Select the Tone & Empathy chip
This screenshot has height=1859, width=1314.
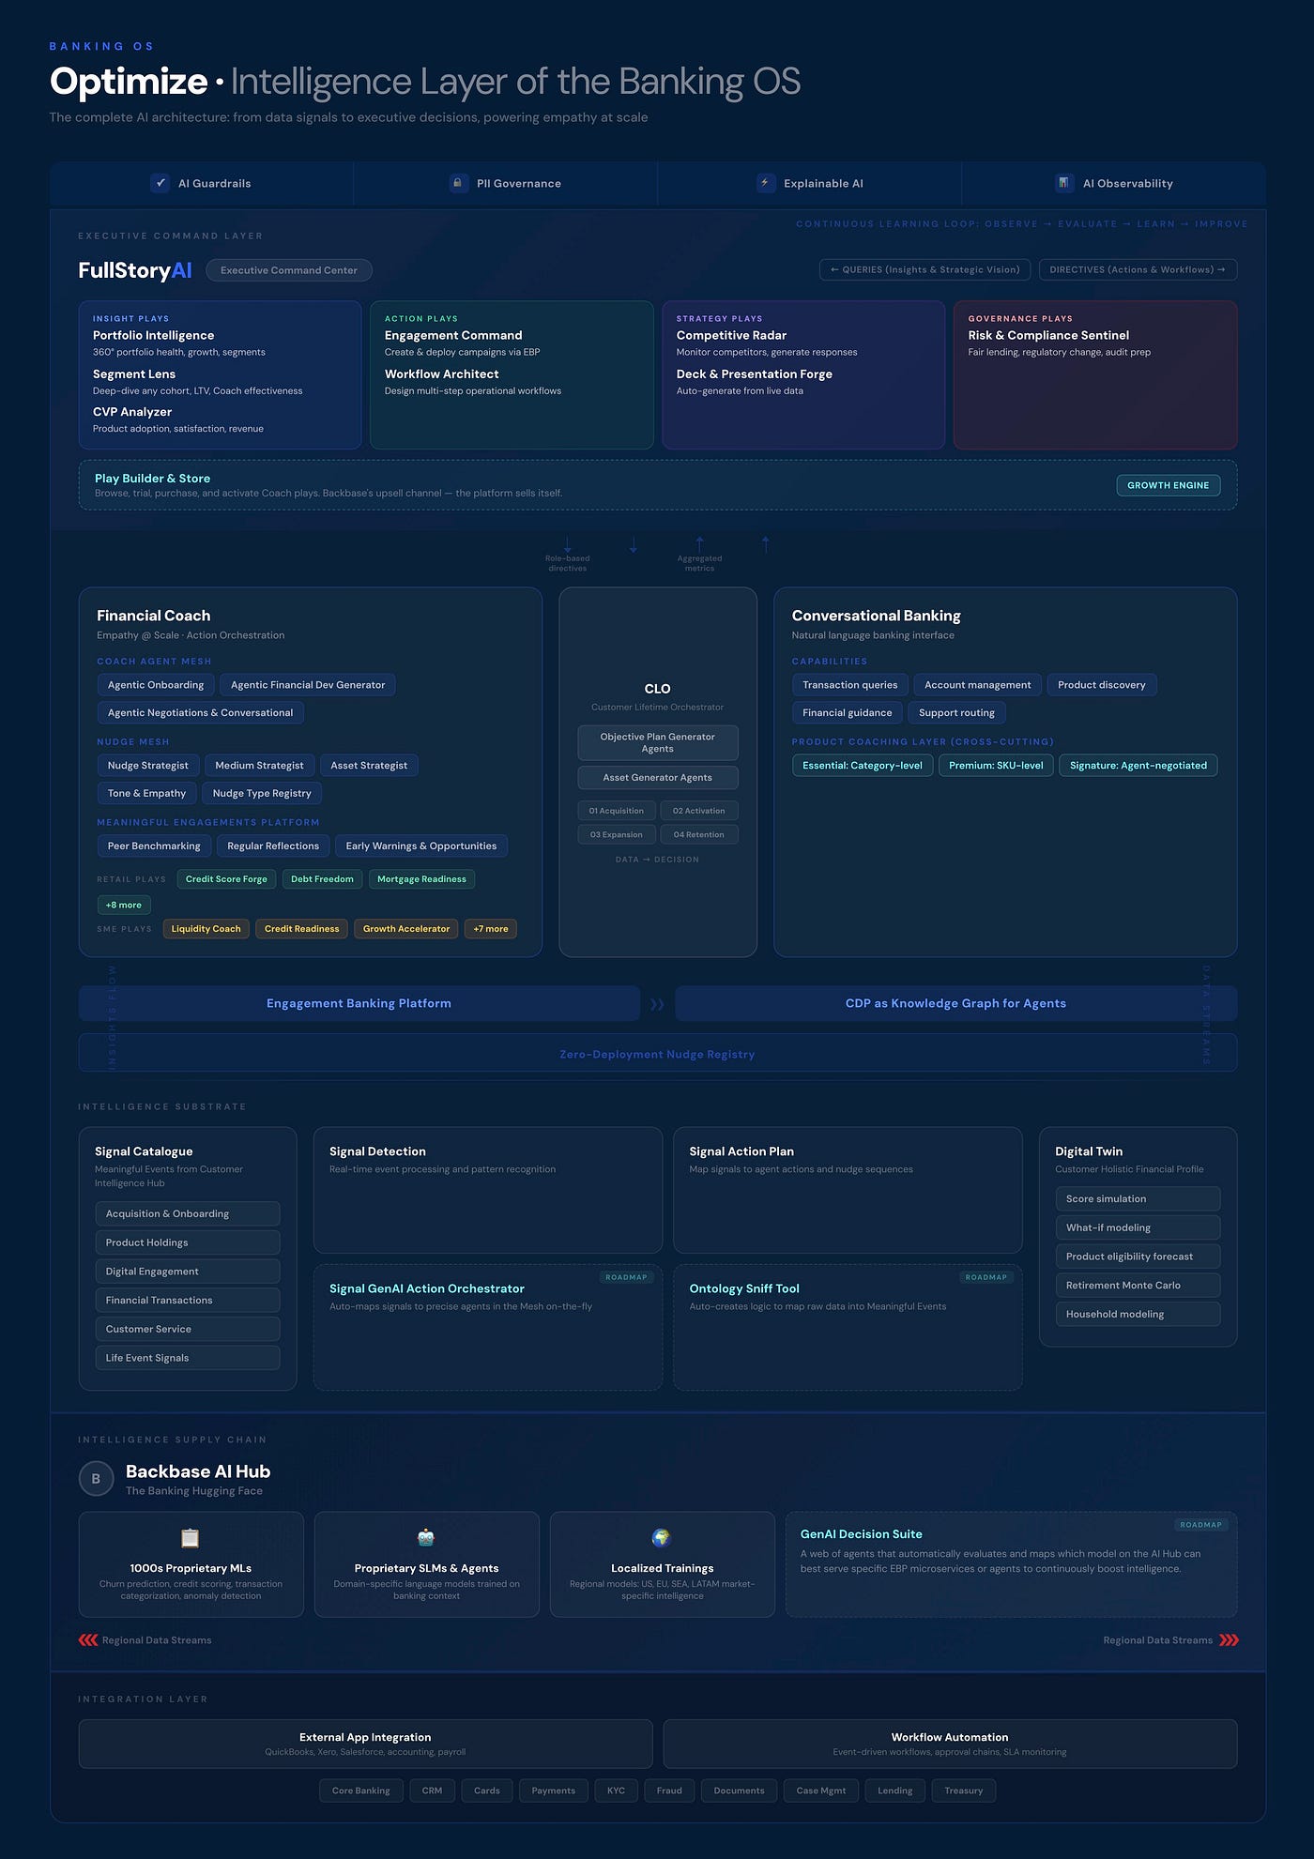[x=147, y=794]
